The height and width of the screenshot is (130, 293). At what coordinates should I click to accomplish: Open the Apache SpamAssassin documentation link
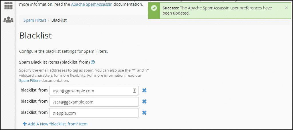click(92, 4)
